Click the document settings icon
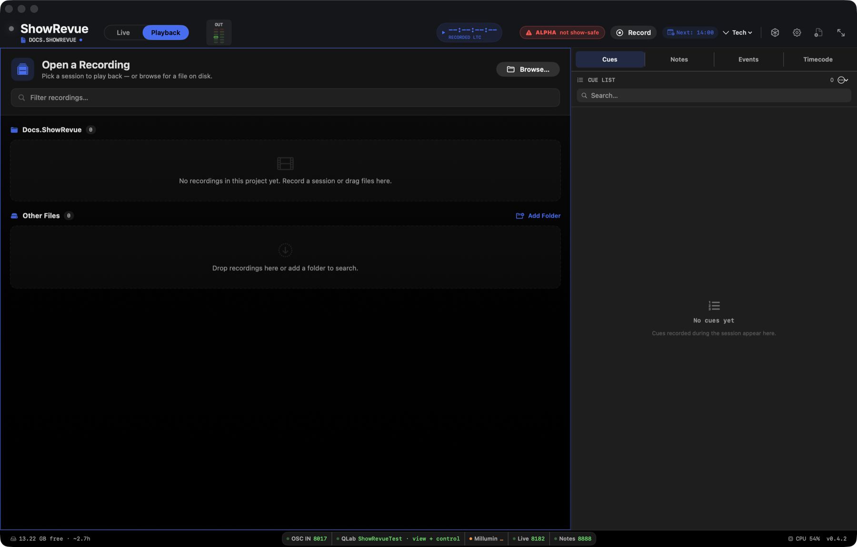The width and height of the screenshot is (857, 547). coord(818,32)
